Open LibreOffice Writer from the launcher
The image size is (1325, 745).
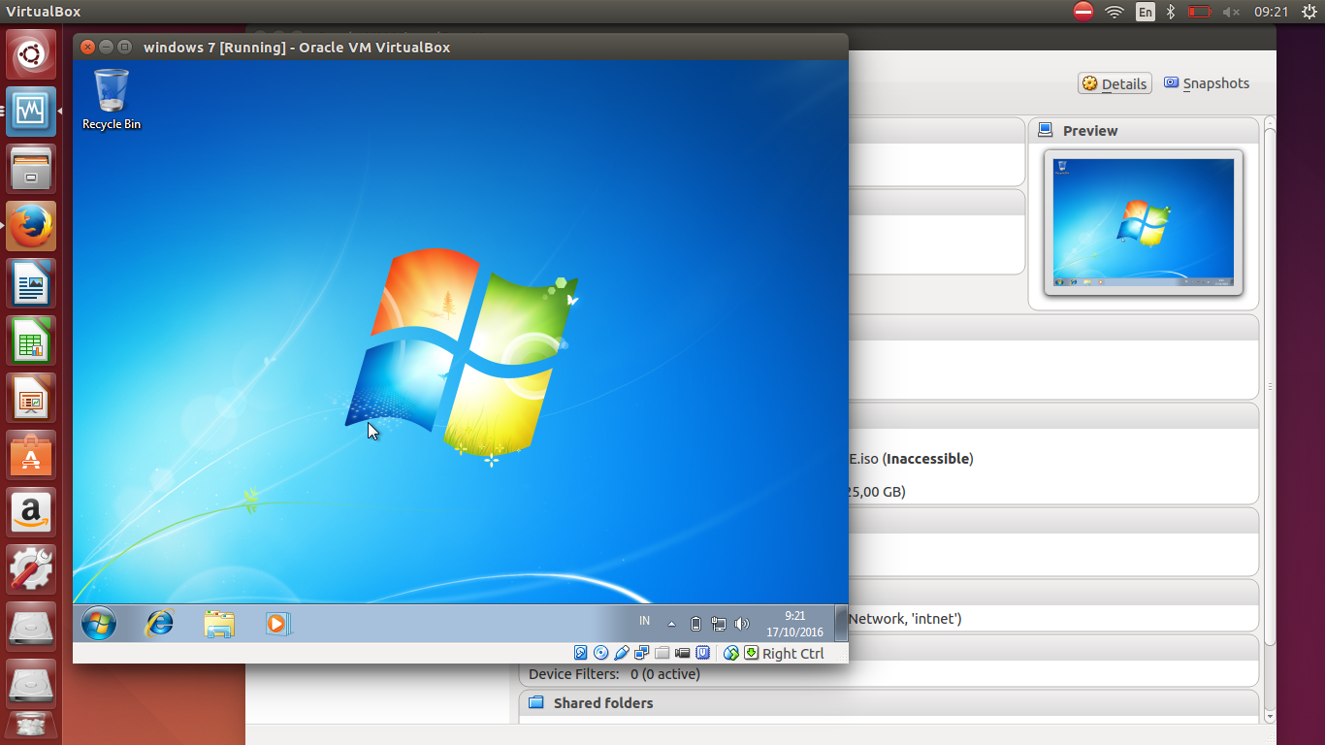tap(31, 283)
